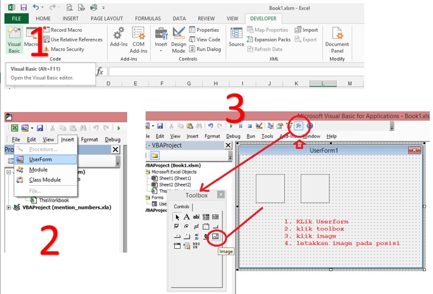This screenshot has width=433, height=294.
Task: Click the Design Mode icon in VBA toolbar
Action: click(259, 126)
